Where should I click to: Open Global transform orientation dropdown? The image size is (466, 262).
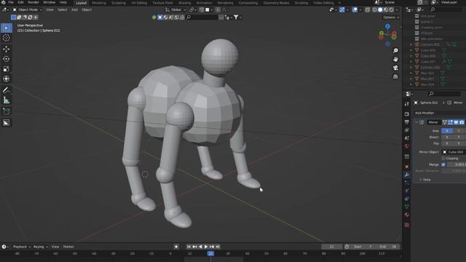point(175,9)
